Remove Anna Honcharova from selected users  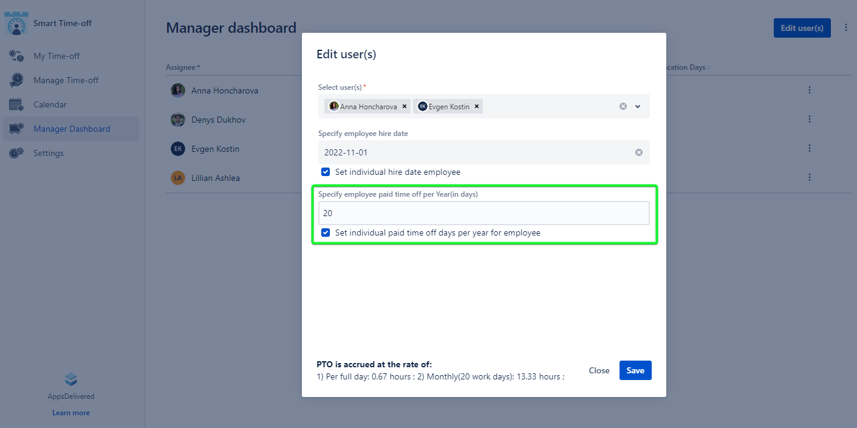[x=405, y=106]
